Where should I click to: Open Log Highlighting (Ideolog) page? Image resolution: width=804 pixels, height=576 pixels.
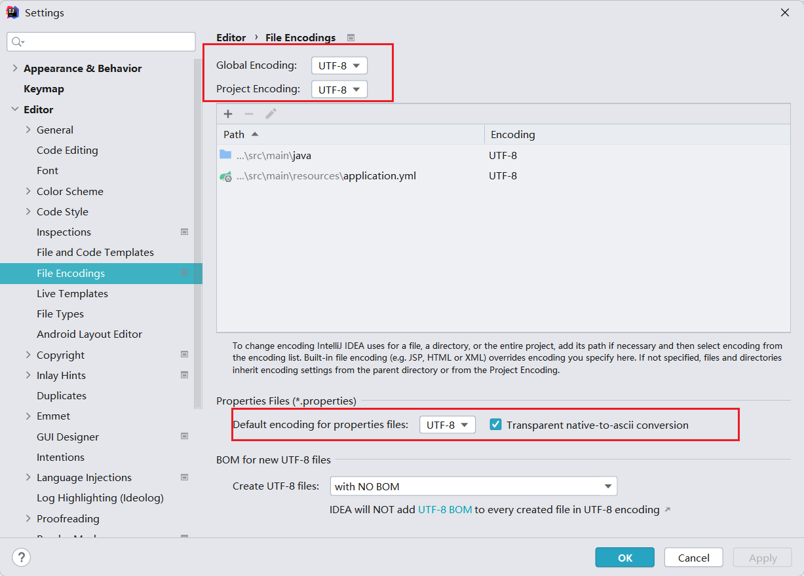pos(100,497)
